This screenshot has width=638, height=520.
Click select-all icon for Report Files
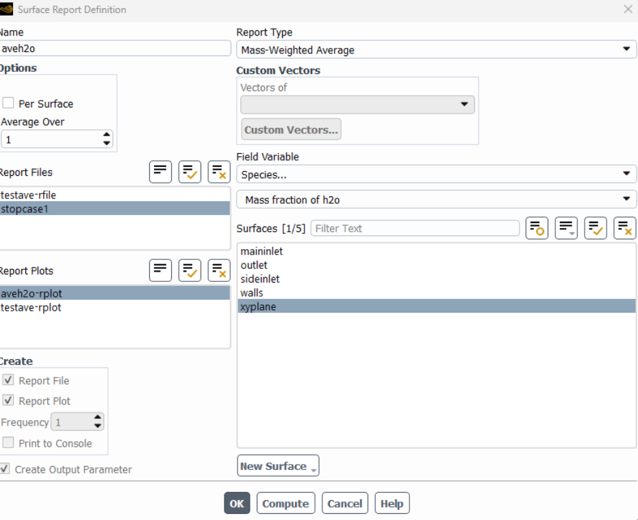(190, 172)
